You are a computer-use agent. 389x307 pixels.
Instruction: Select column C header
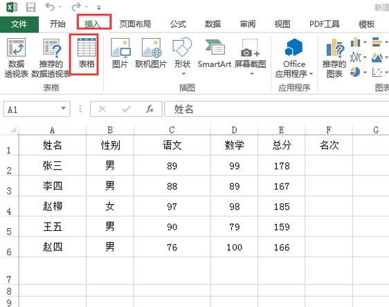pyautogui.click(x=172, y=130)
